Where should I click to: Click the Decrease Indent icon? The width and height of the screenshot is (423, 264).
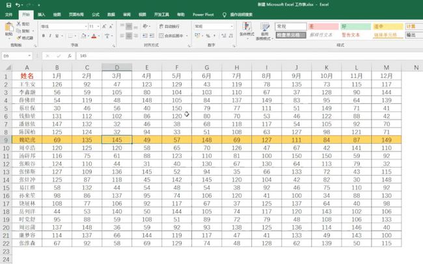tap(145, 36)
